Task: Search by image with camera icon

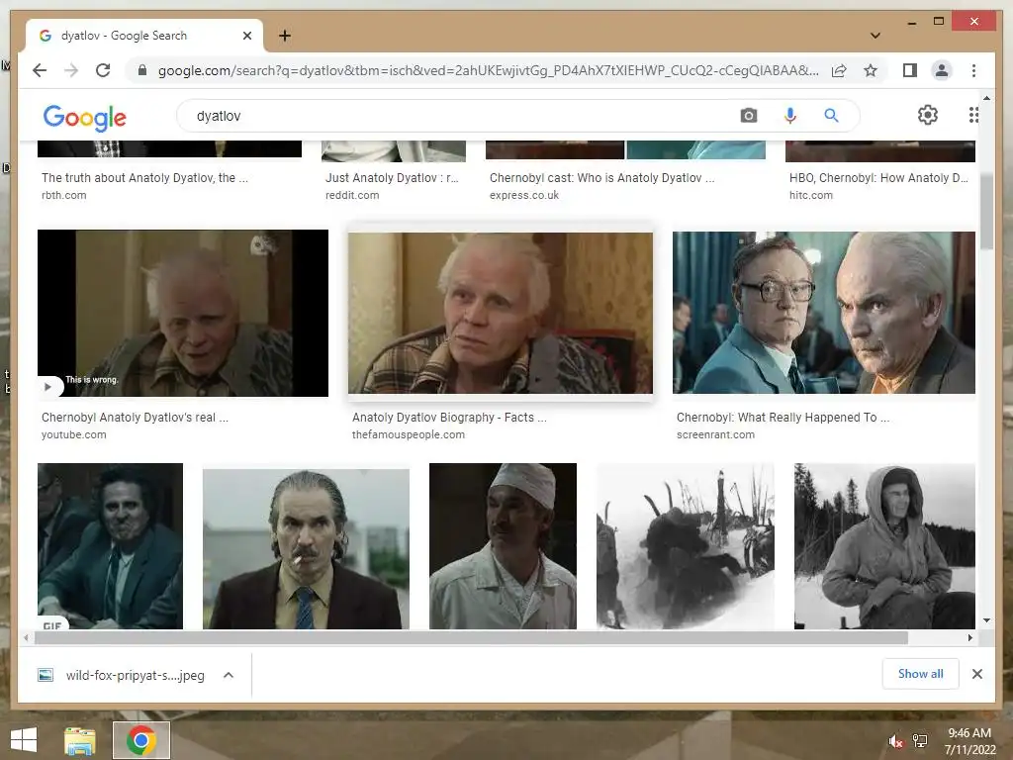Action: point(748,116)
